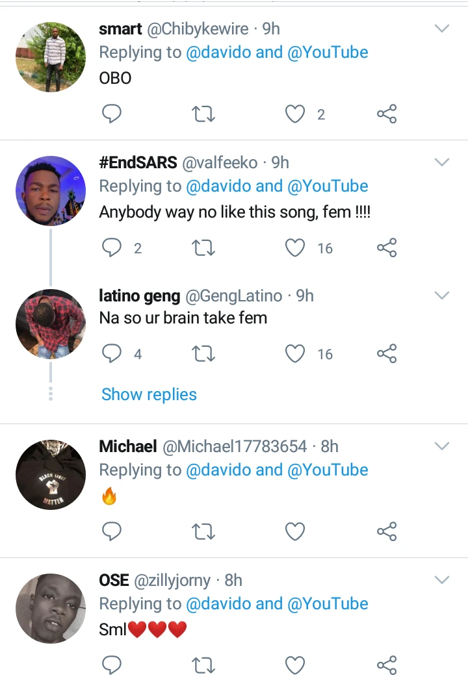Like the 'Anybody way no like this song' tweet

(x=296, y=248)
